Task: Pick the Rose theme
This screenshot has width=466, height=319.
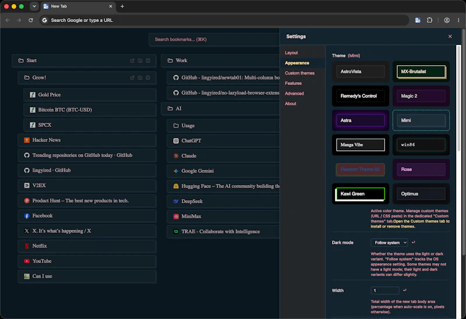Action: (421, 169)
